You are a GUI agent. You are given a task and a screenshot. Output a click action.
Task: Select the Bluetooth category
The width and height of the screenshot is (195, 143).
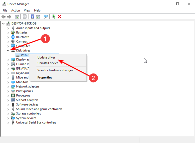tap(22, 37)
